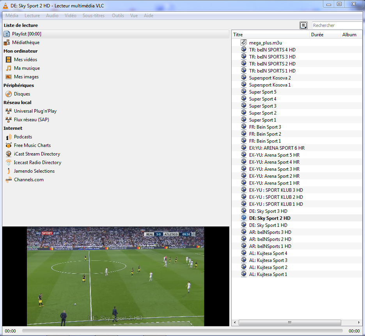Toggle the playlist view mode icon

click(x=303, y=25)
